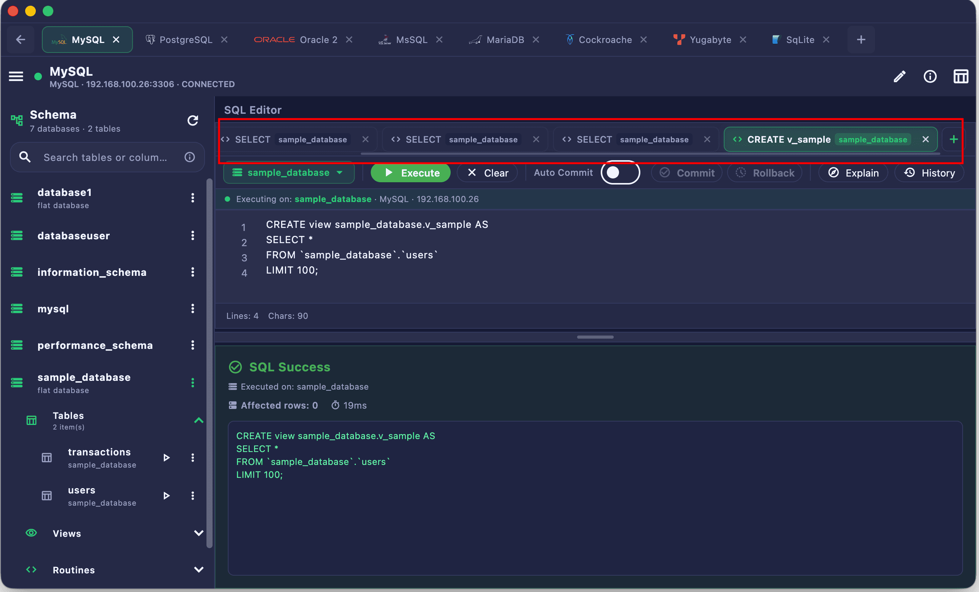Viewport: 979px width, 592px height.
Task: Add a new SQL editor tab
Action: [x=953, y=139]
